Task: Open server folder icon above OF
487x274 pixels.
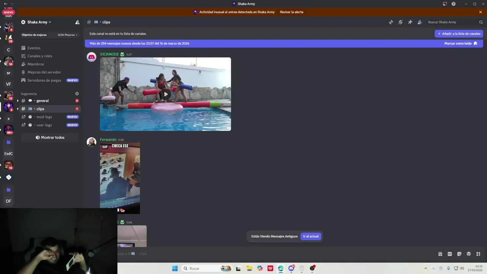Action: [8, 190]
